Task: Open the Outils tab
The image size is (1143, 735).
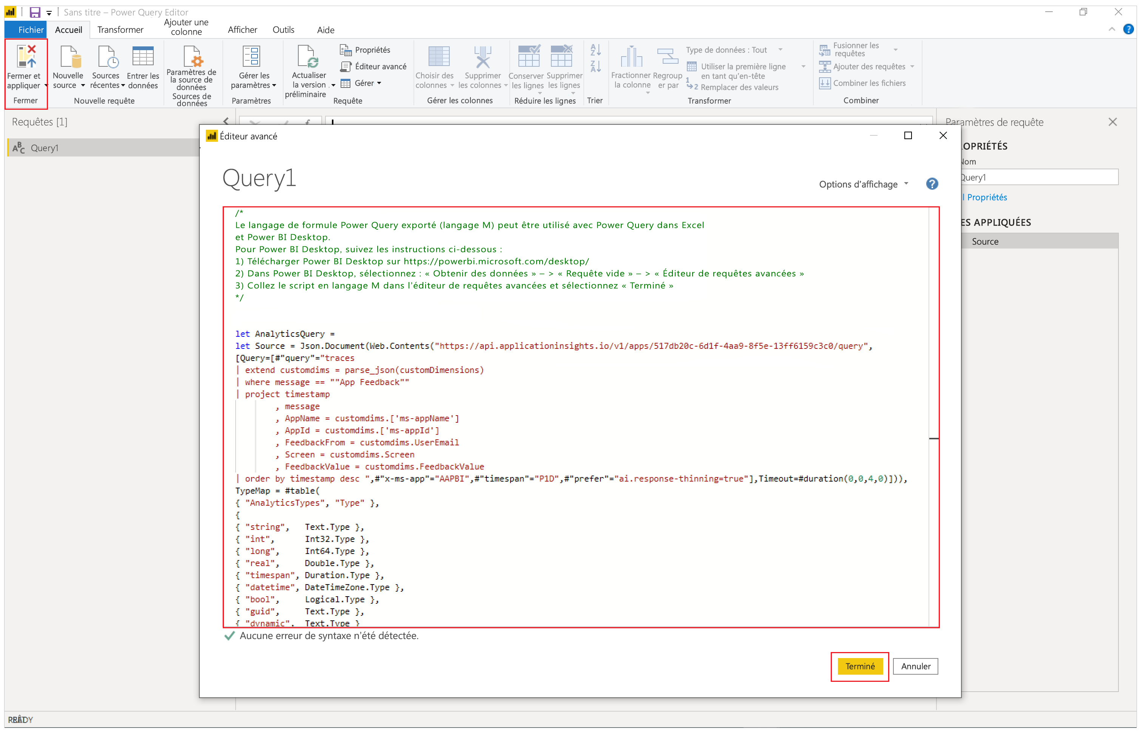Action: click(283, 29)
